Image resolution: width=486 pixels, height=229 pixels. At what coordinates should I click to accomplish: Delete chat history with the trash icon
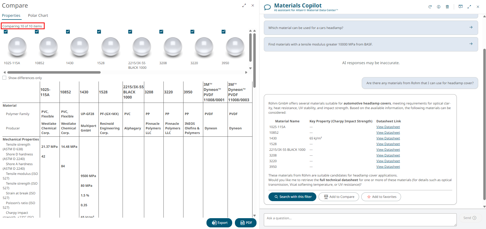pyautogui.click(x=447, y=7)
